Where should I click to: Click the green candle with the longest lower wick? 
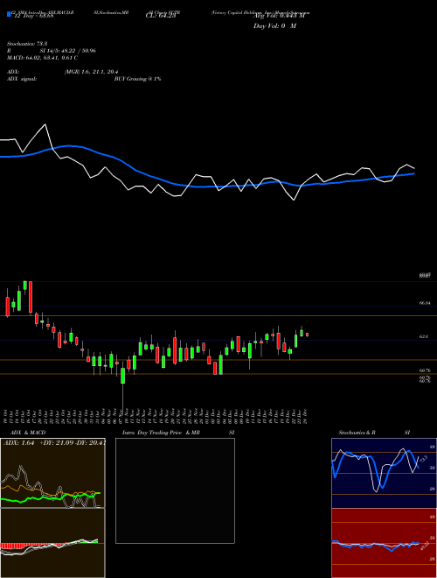(x=123, y=377)
